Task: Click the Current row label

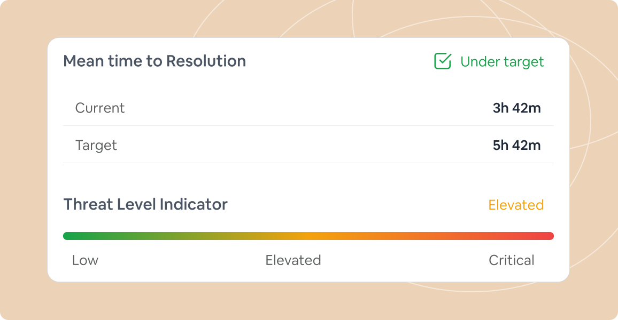Action: click(100, 108)
